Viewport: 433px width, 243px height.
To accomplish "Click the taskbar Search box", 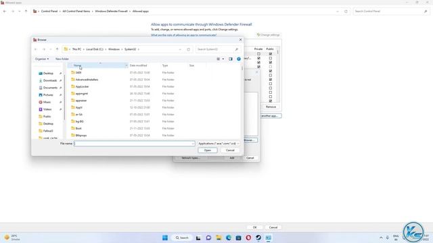I will 182,238.
